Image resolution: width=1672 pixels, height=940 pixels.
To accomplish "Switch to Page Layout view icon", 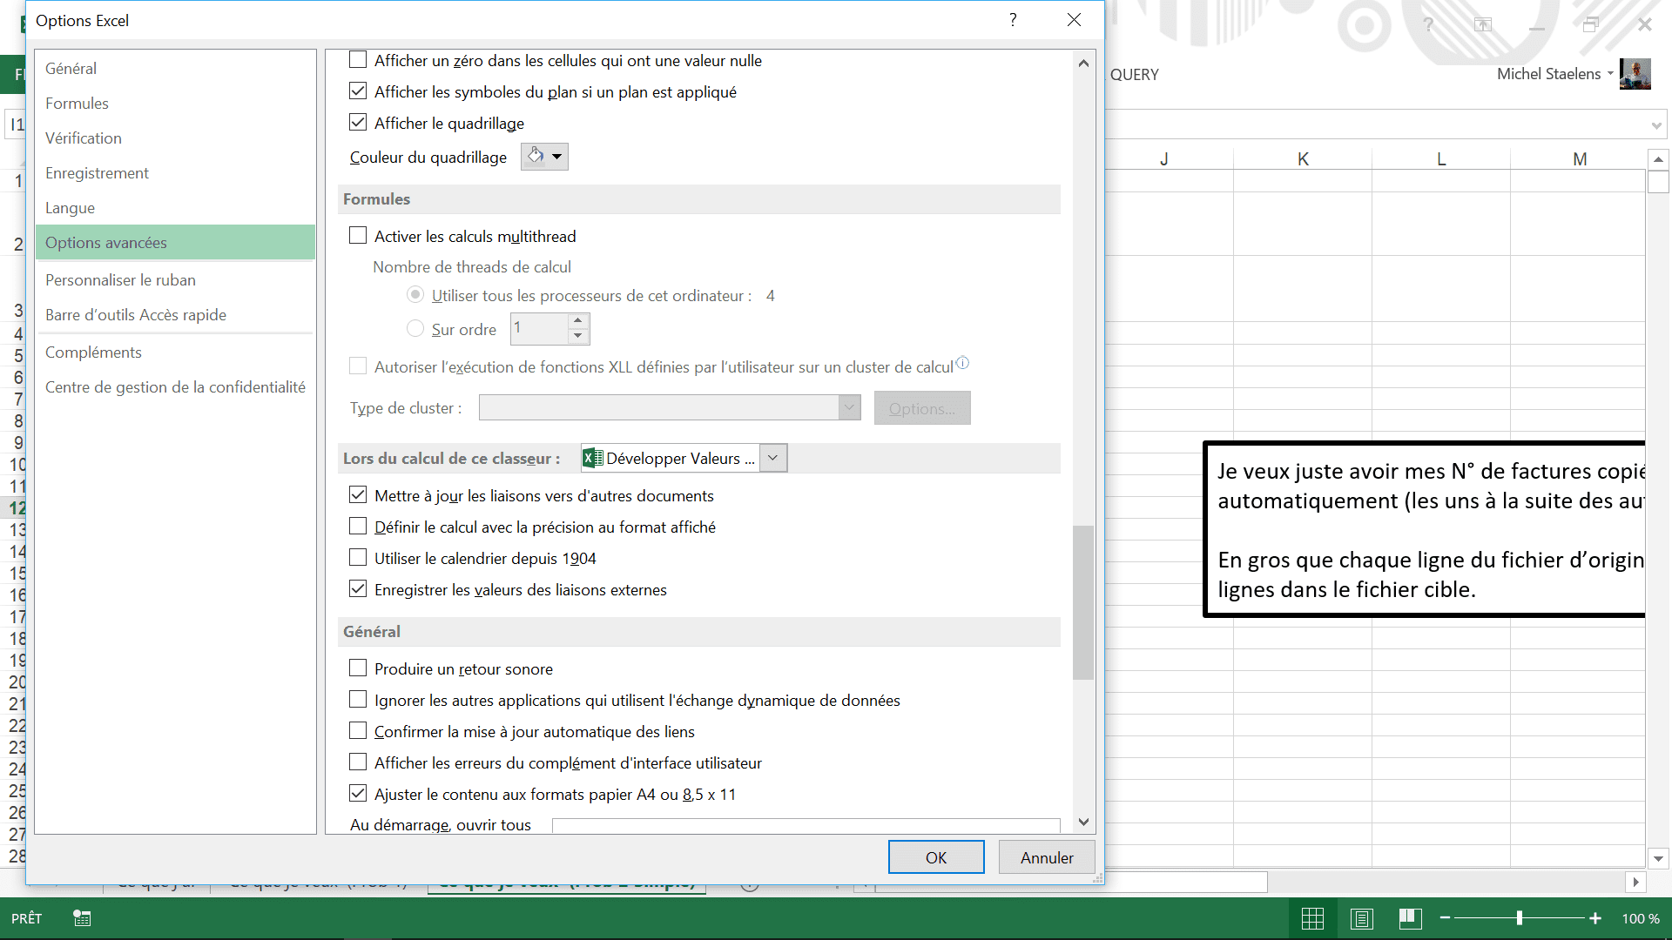I will pyautogui.click(x=1361, y=918).
